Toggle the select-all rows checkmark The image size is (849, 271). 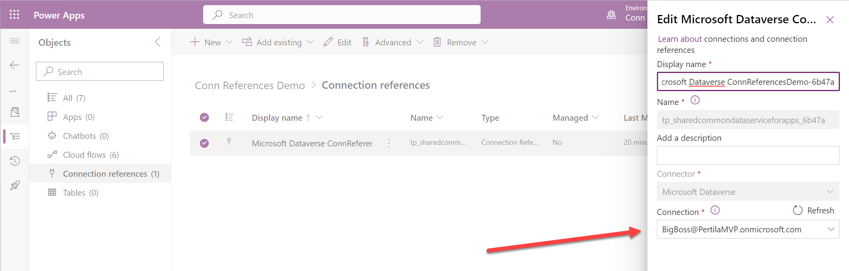[x=204, y=118]
